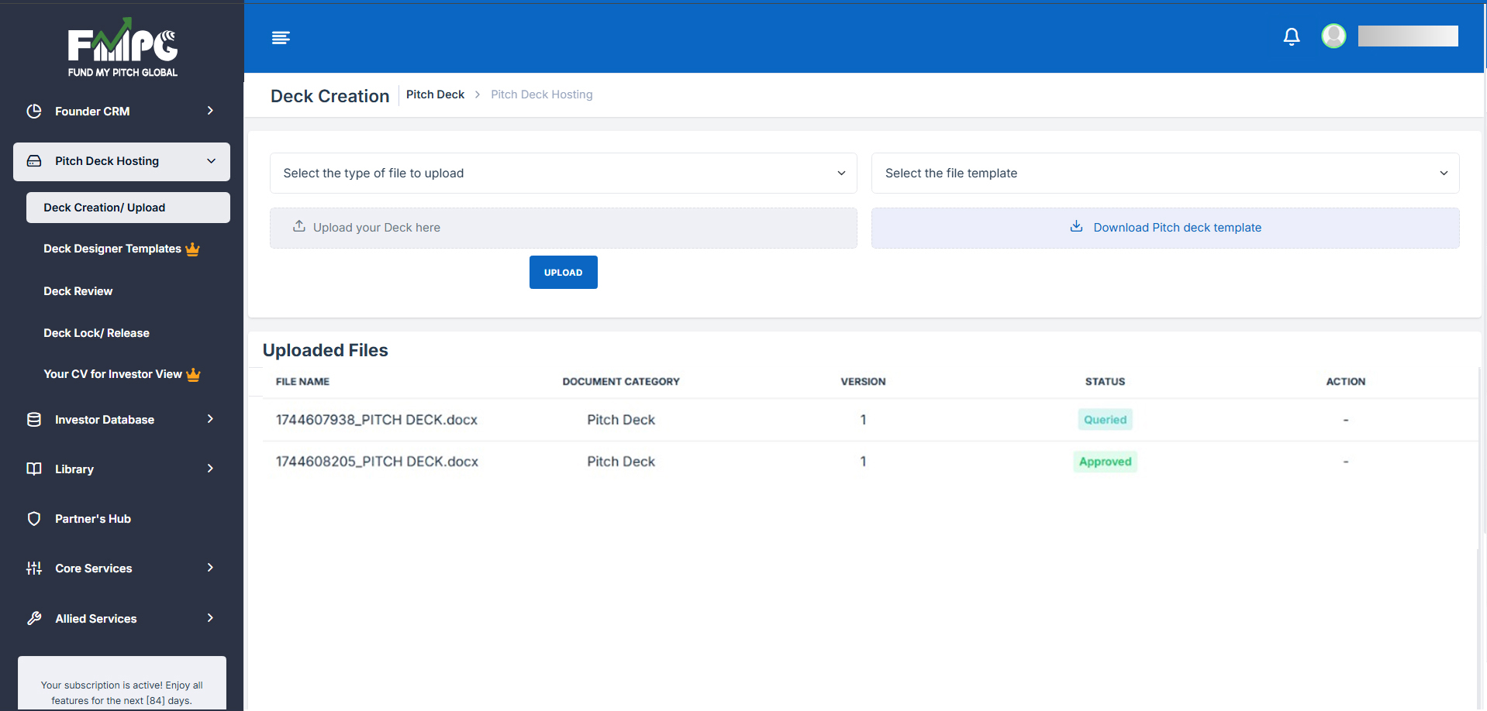Click the hamburger menu icon in header
Screen dimensions: 1487x711
(x=281, y=38)
